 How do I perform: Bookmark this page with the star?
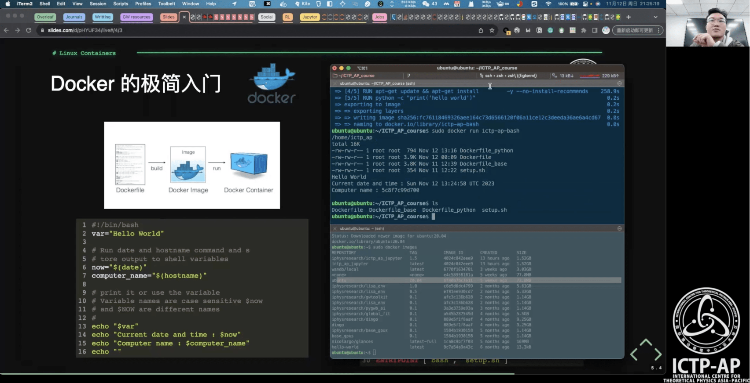point(492,30)
